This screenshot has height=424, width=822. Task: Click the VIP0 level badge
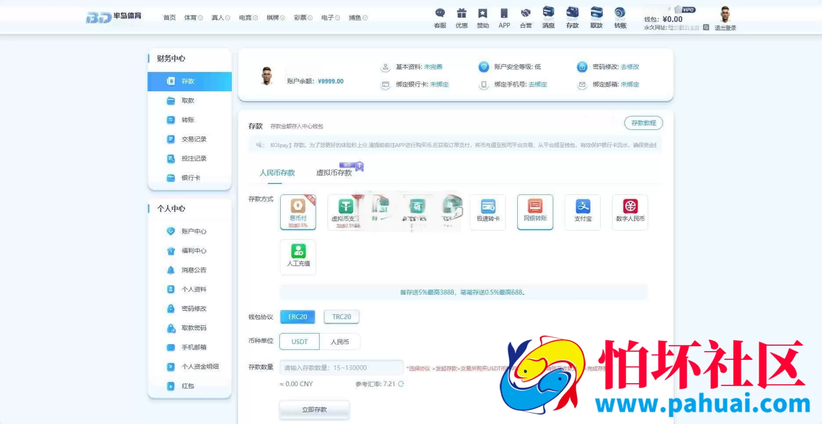(x=685, y=9)
